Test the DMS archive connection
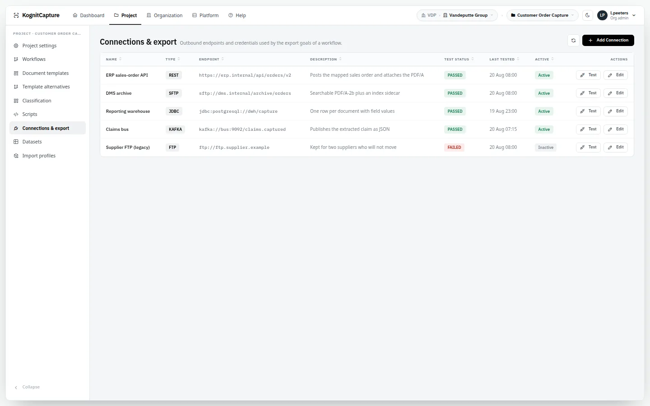 588,93
